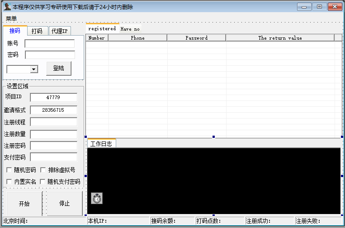Switch to the 打码 tab
This screenshot has width=345, height=228.
(x=37, y=31)
